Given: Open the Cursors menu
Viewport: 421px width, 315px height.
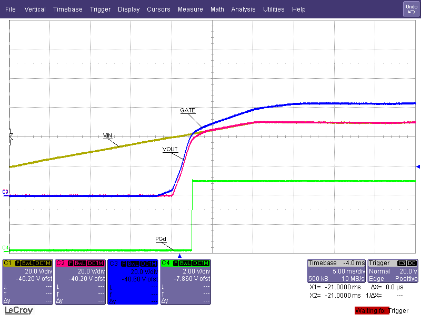Looking at the screenshot, I should pyautogui.click(x=158, y=9).
